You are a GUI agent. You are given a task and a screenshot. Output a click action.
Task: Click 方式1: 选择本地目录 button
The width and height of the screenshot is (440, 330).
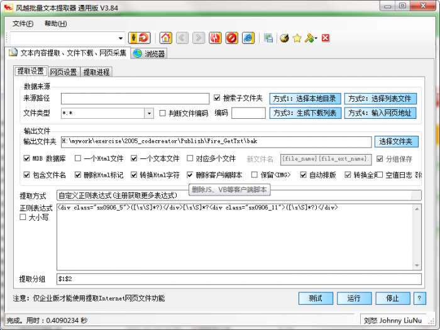coord(305,99)
